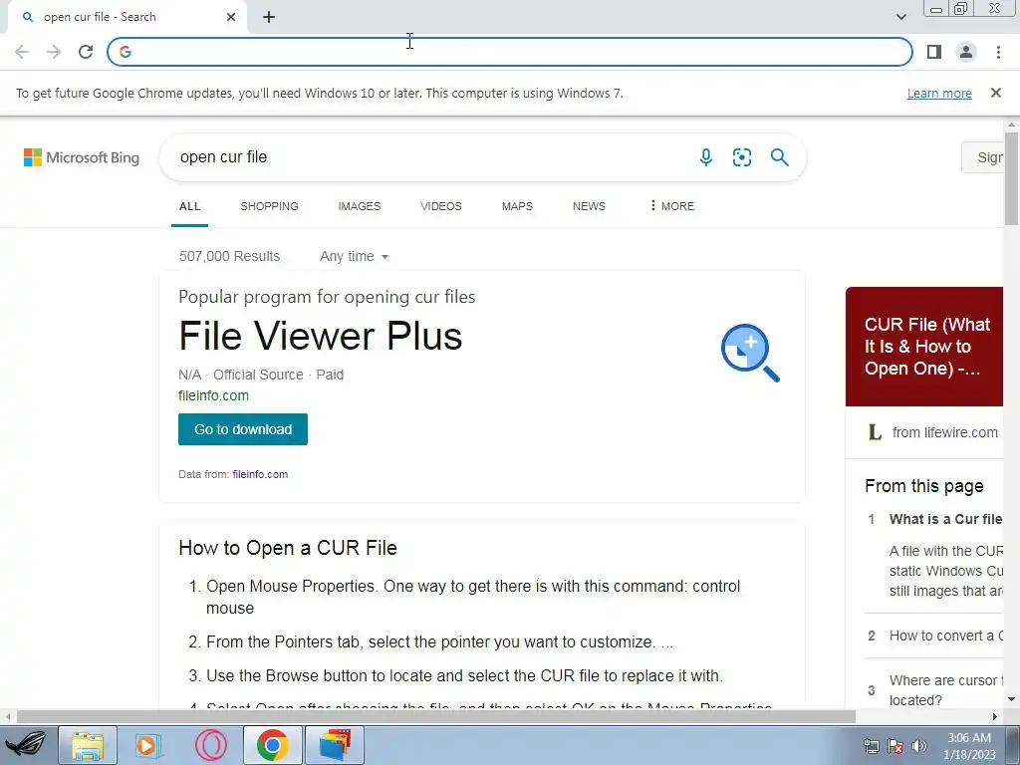Go to Microsoft Bing home logo
The width and height of the screenshot is (1020, 765).
[x=82, y=157]
